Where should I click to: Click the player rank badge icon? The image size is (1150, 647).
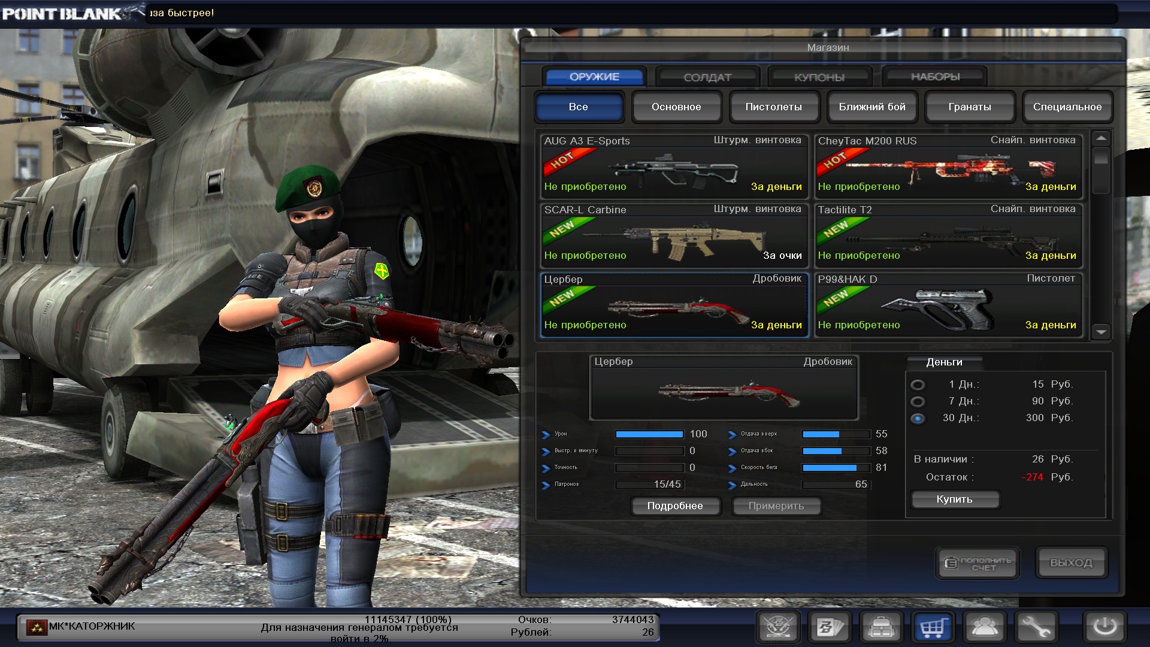coord(37,627)
